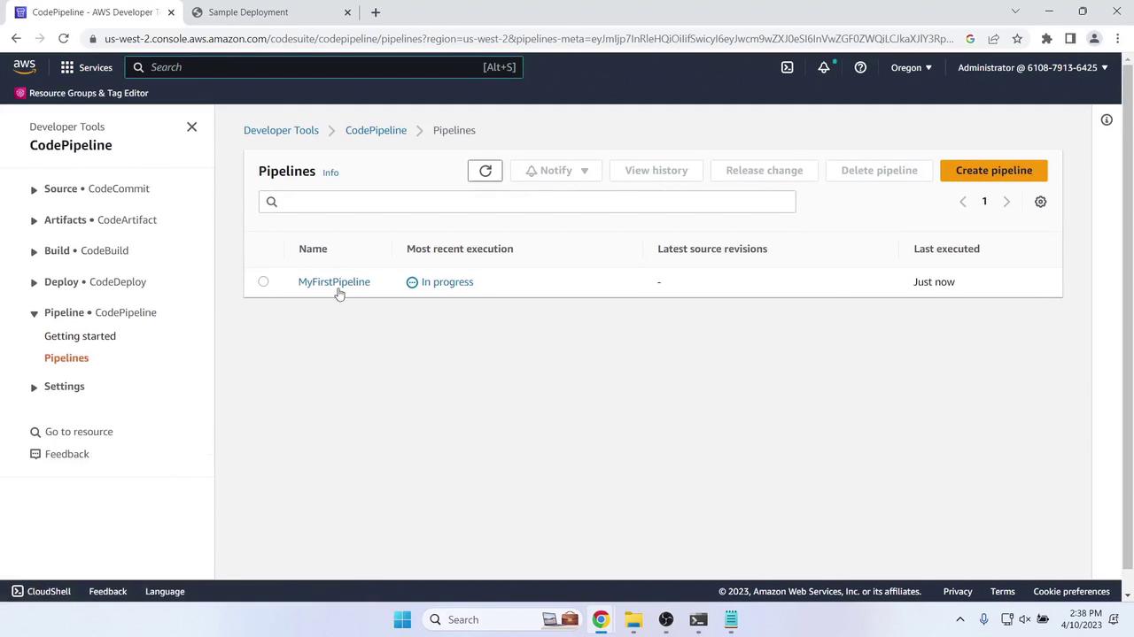Open pipelines table preferences gear
Viewport: 1134px width, 637px height.
click(1040, 202)
